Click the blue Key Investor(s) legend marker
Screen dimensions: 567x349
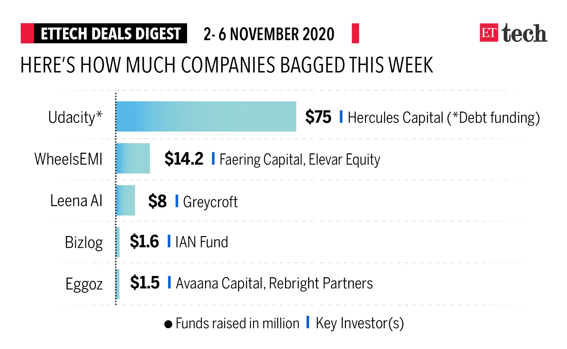308,322
